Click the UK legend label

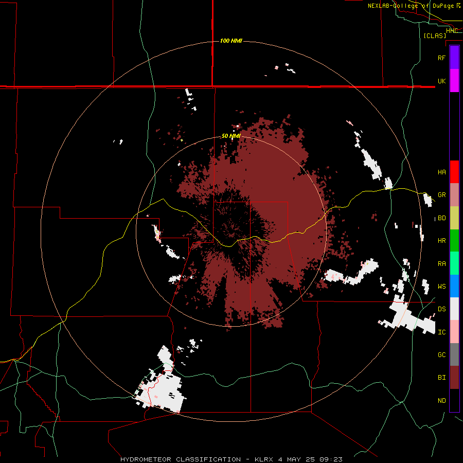pyautogui.click(x=441, y=81)
